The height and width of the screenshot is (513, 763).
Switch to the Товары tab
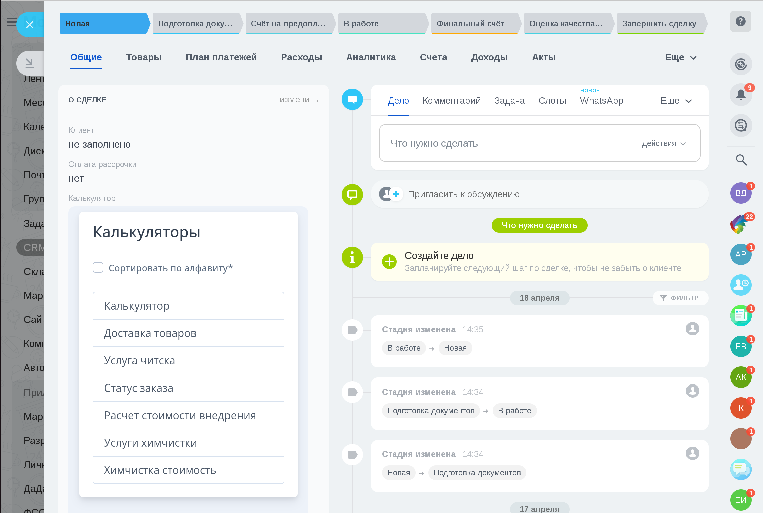144,57
